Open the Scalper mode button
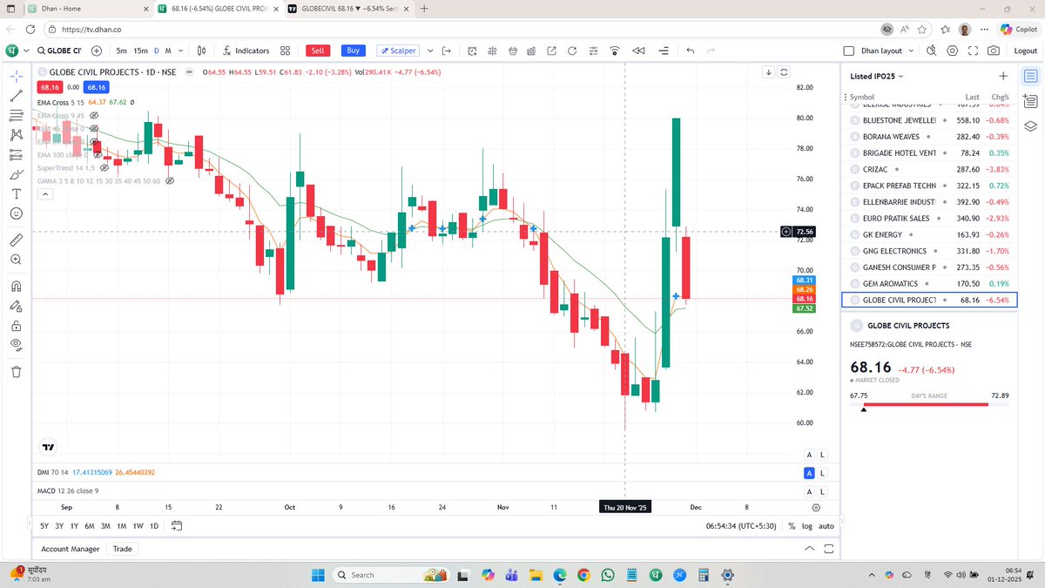1045x588 pixels. pyautogui.click(x=398, y=51)
